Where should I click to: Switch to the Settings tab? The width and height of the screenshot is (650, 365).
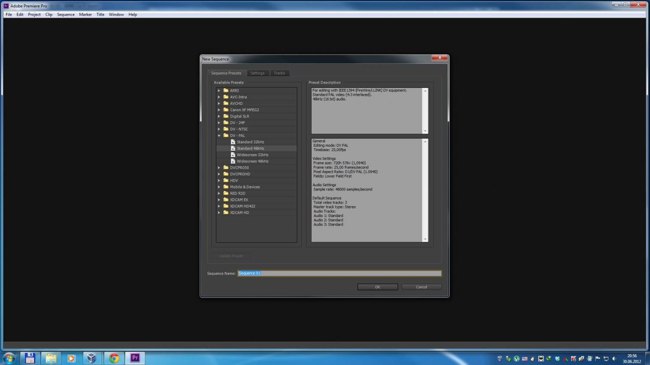pos(257,73)
